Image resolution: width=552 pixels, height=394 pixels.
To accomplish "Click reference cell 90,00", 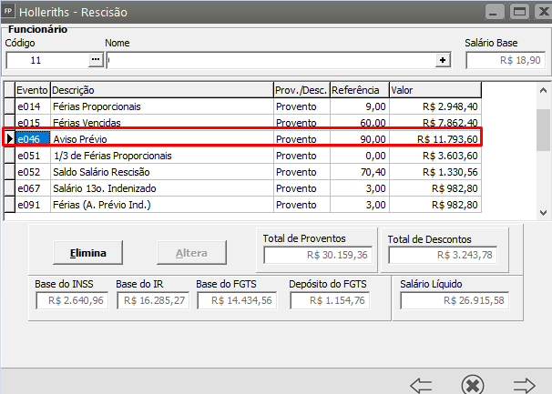I will coord(360,139).
